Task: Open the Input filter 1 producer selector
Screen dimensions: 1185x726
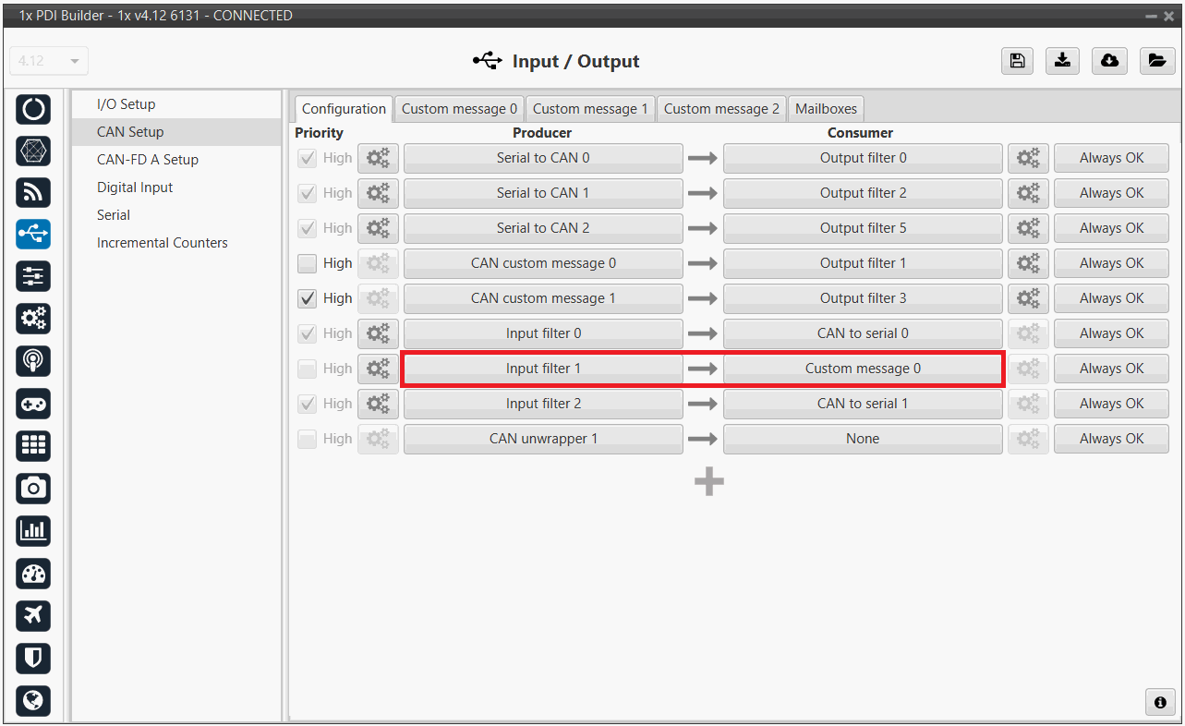Action: (543, 369)
